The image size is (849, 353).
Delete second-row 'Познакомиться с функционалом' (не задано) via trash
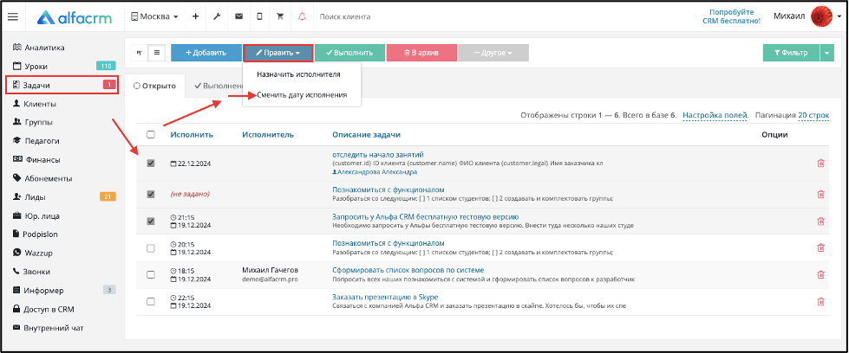(x=821, y=194)
